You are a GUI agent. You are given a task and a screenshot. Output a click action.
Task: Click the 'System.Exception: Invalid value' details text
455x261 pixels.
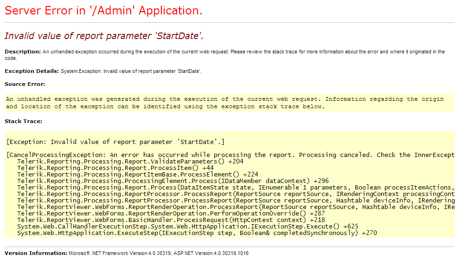click(x=131, y=71)
